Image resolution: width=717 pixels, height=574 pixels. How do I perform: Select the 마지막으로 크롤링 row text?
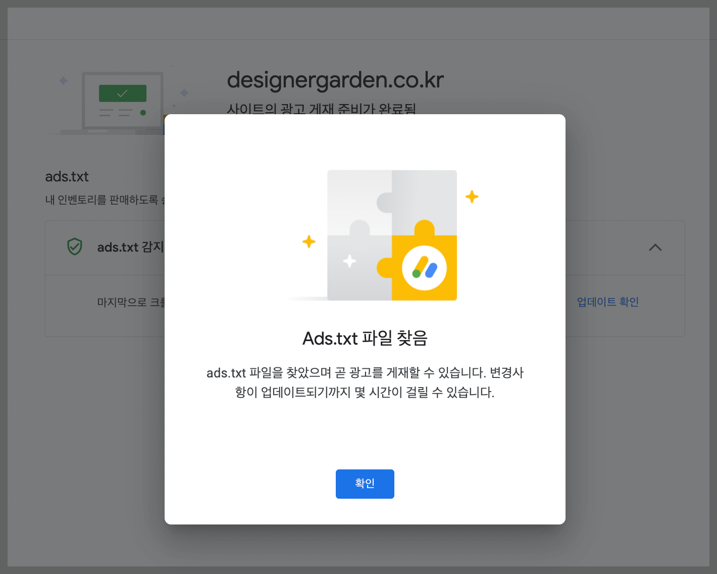click(x=131, y=302)
